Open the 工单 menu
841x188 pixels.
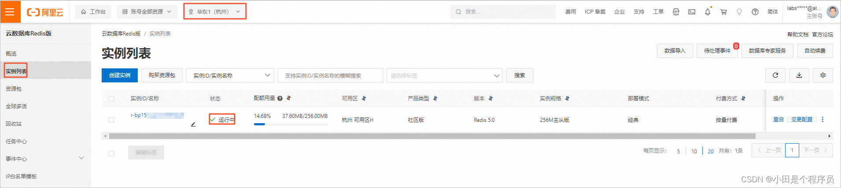658,12
